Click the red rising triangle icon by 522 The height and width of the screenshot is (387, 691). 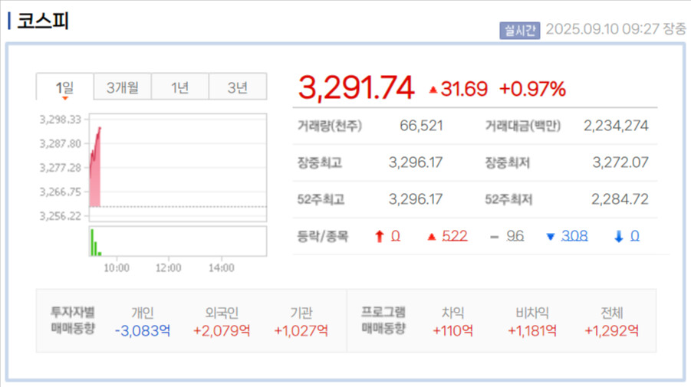[x=432, y=237]
